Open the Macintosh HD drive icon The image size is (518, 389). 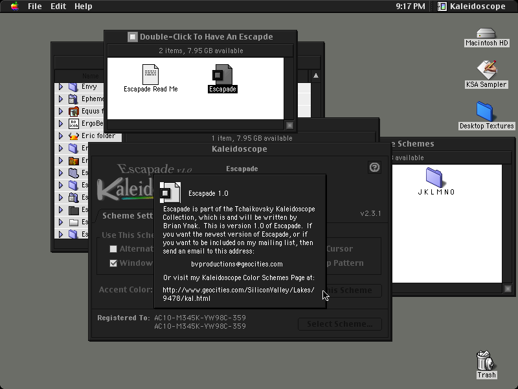(x=486, y=34)
